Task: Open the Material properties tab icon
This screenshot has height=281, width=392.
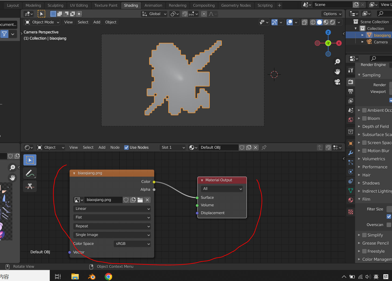Action: 351,200
